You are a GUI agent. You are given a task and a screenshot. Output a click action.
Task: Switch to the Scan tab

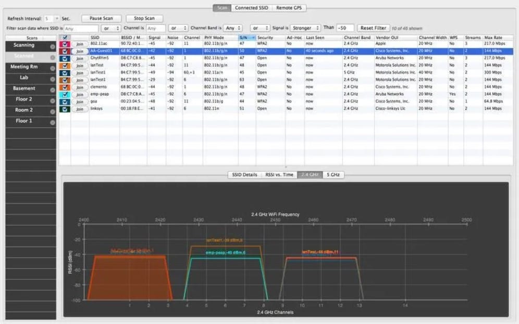click(222, 8)
